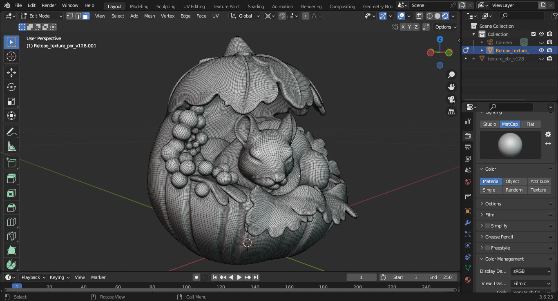Open the Global transform orientation dropdown
The image size is (558, 301).
(x=245, y=16)
